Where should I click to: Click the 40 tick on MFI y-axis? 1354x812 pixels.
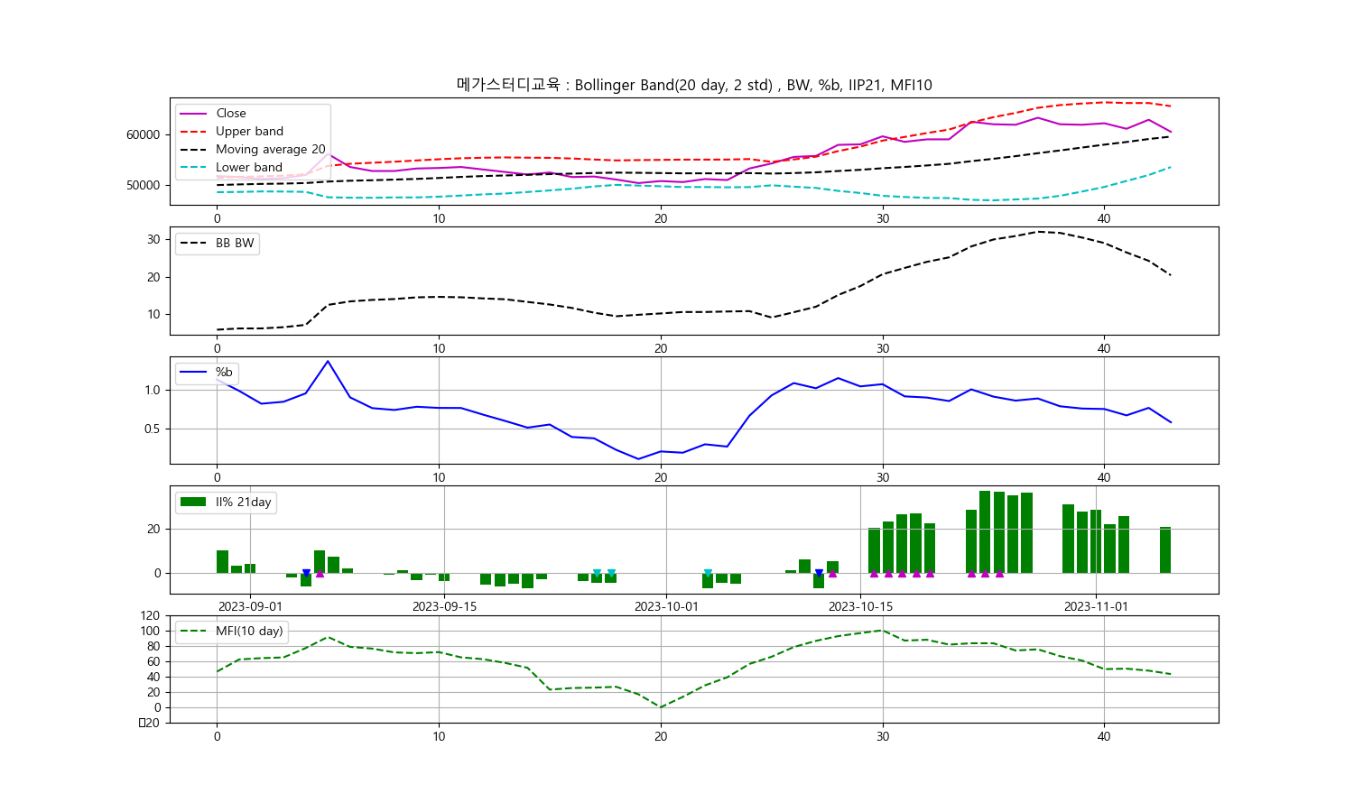[x=153, y=678]
